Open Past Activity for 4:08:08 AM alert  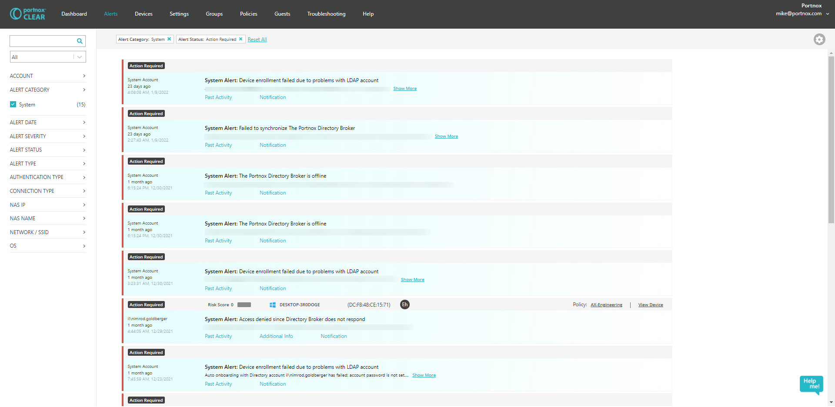tap(218, 97)
